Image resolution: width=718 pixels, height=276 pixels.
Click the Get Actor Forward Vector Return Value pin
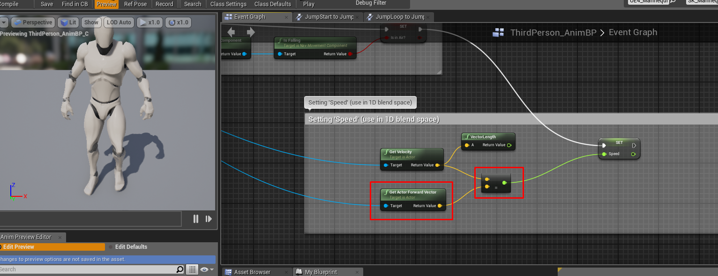(439, 206)
